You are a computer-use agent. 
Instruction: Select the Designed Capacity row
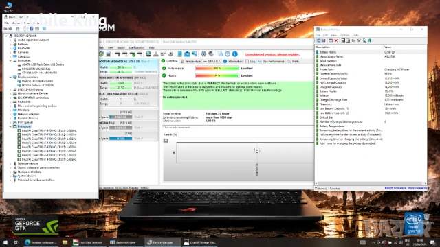[x=371, y=87]
